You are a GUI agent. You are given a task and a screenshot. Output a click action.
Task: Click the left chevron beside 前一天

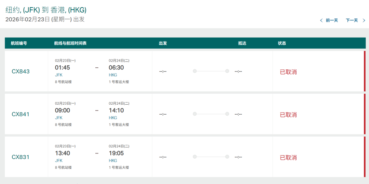321,21
